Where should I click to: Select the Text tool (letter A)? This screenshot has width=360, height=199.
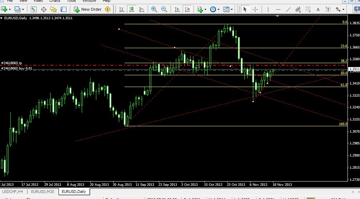coord(318,9)
